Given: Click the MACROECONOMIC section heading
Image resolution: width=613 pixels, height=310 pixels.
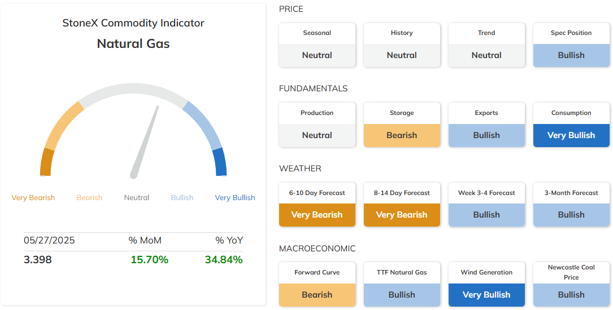Looking at the screenshot, I should [x=318, y=249].
